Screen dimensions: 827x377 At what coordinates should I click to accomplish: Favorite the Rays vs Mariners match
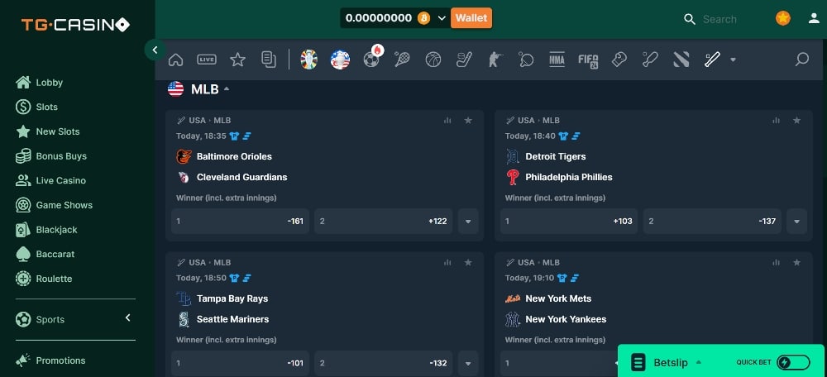tap(468, 262)
